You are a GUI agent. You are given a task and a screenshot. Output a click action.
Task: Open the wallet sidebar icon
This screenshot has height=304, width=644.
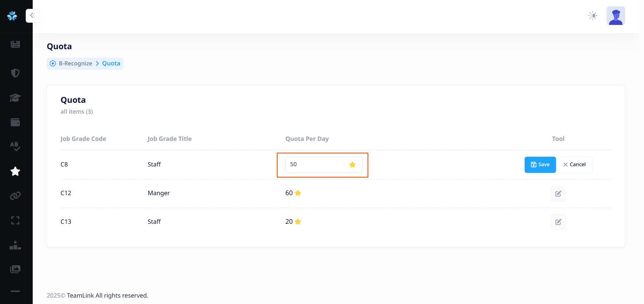click(x=15, y=122)
